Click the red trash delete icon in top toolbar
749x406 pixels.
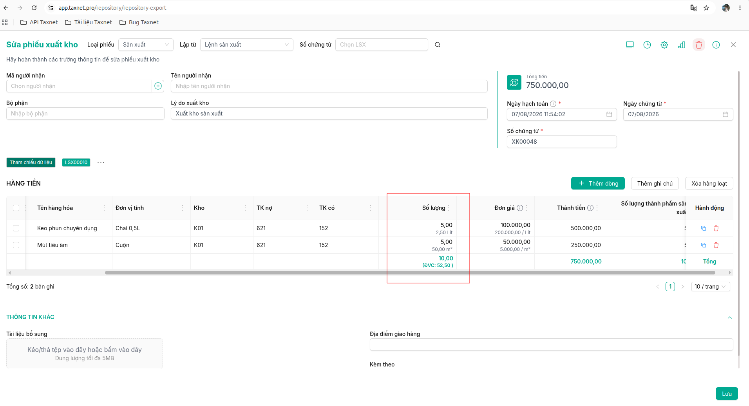coord(699,45)
